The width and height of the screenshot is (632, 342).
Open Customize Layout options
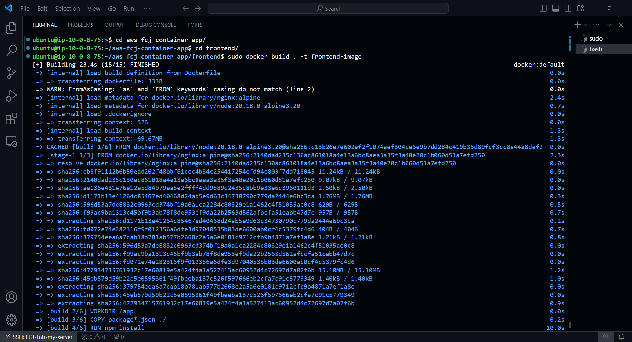(x=580, y=8)
